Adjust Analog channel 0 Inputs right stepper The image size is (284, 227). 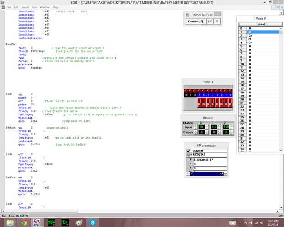coord(207,127)
